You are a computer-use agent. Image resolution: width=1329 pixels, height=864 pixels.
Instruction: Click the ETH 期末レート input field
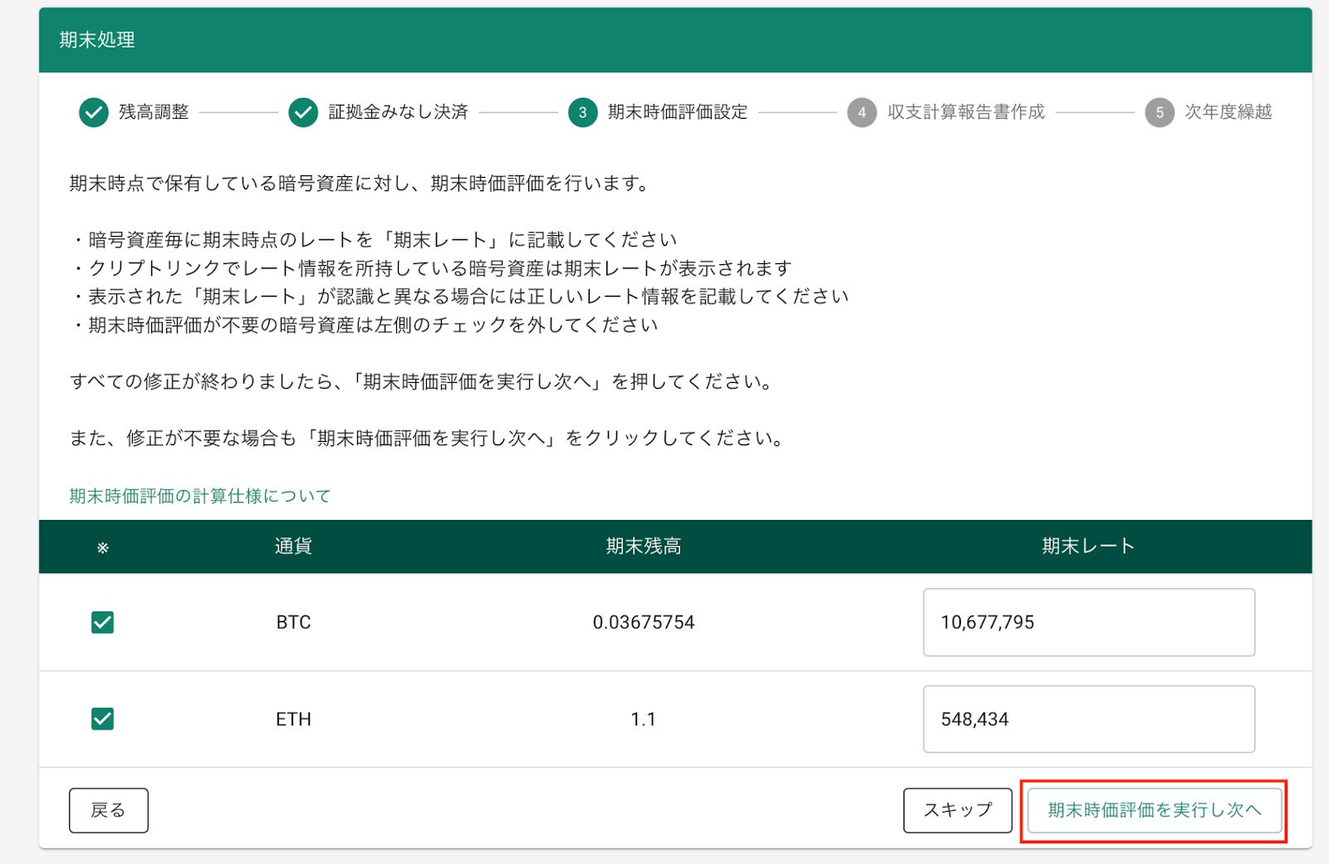pyautogui.click(x=1088, y=719)
